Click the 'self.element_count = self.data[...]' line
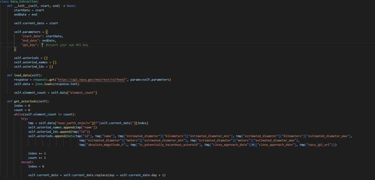375x180 pixels. point(55,93)
